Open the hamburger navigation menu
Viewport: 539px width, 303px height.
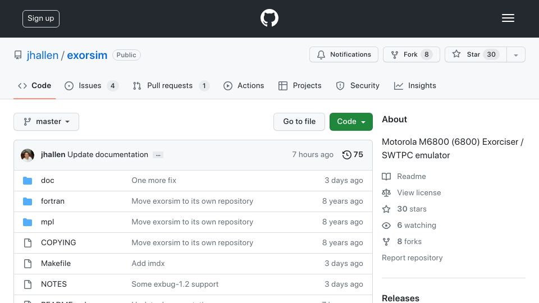click(x=508, y=18)
